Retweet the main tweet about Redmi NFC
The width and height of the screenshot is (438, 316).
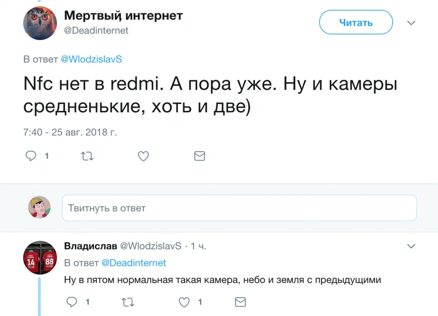tap(87, 156)
